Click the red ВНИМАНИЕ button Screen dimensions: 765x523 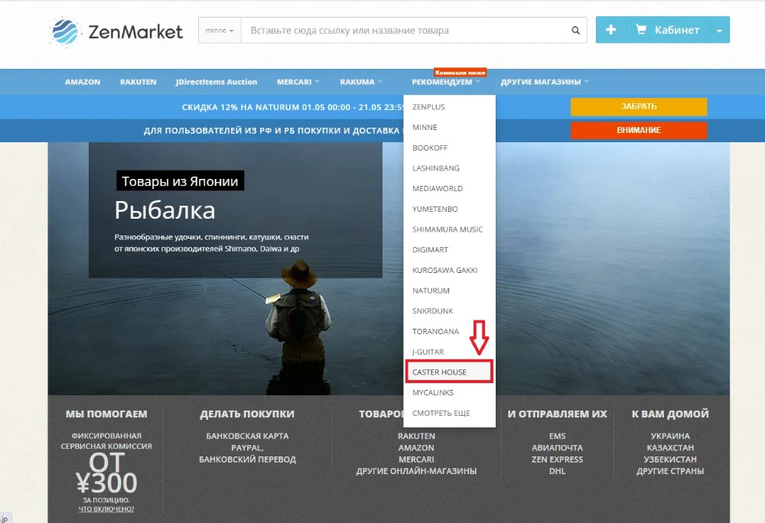point(639,130)
